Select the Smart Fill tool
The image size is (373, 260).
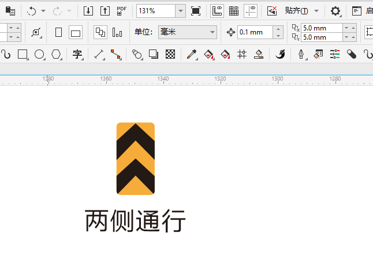point(225,54)
